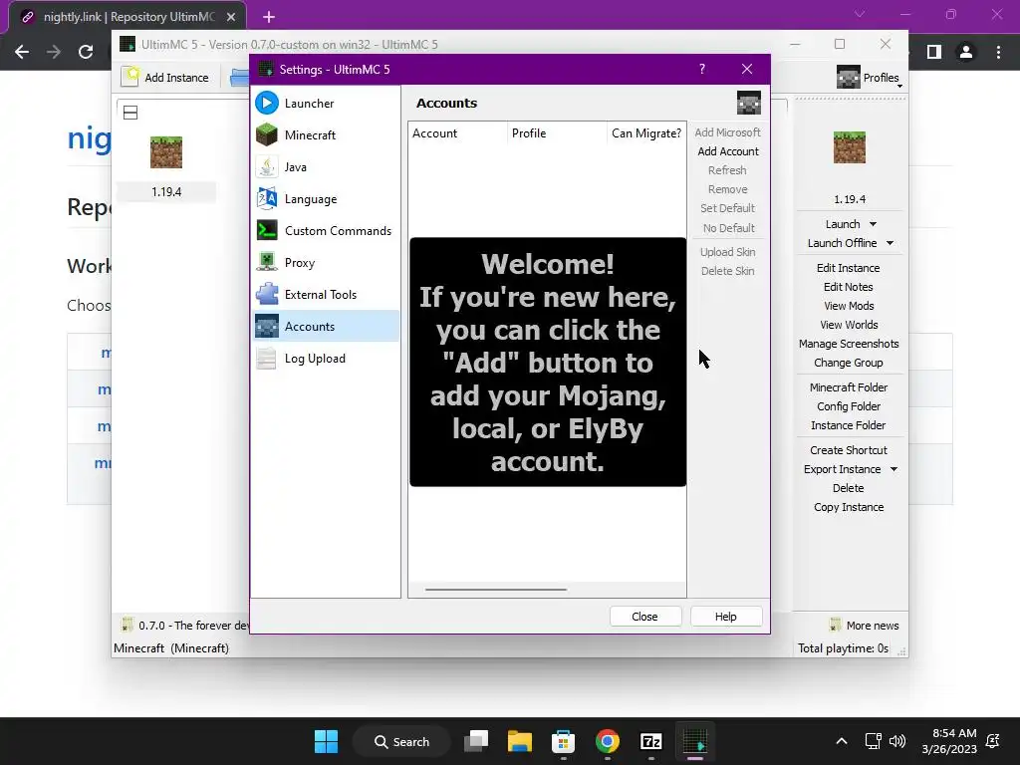
Task: Open a new Chrome tab
Action: 269,18
